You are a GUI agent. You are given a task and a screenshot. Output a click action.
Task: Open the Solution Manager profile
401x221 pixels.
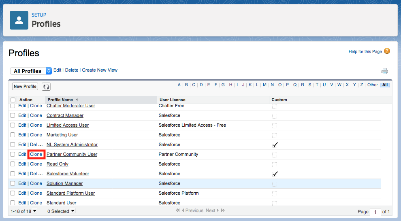(64, 183)
